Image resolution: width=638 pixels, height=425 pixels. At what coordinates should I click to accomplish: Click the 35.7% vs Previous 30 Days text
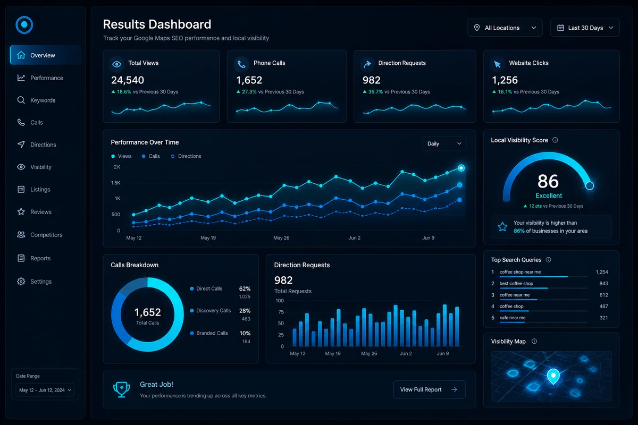tap(396, 92)
